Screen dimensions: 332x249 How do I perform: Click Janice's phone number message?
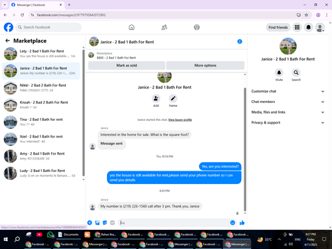pyautogui.click(x=150, y=207)
